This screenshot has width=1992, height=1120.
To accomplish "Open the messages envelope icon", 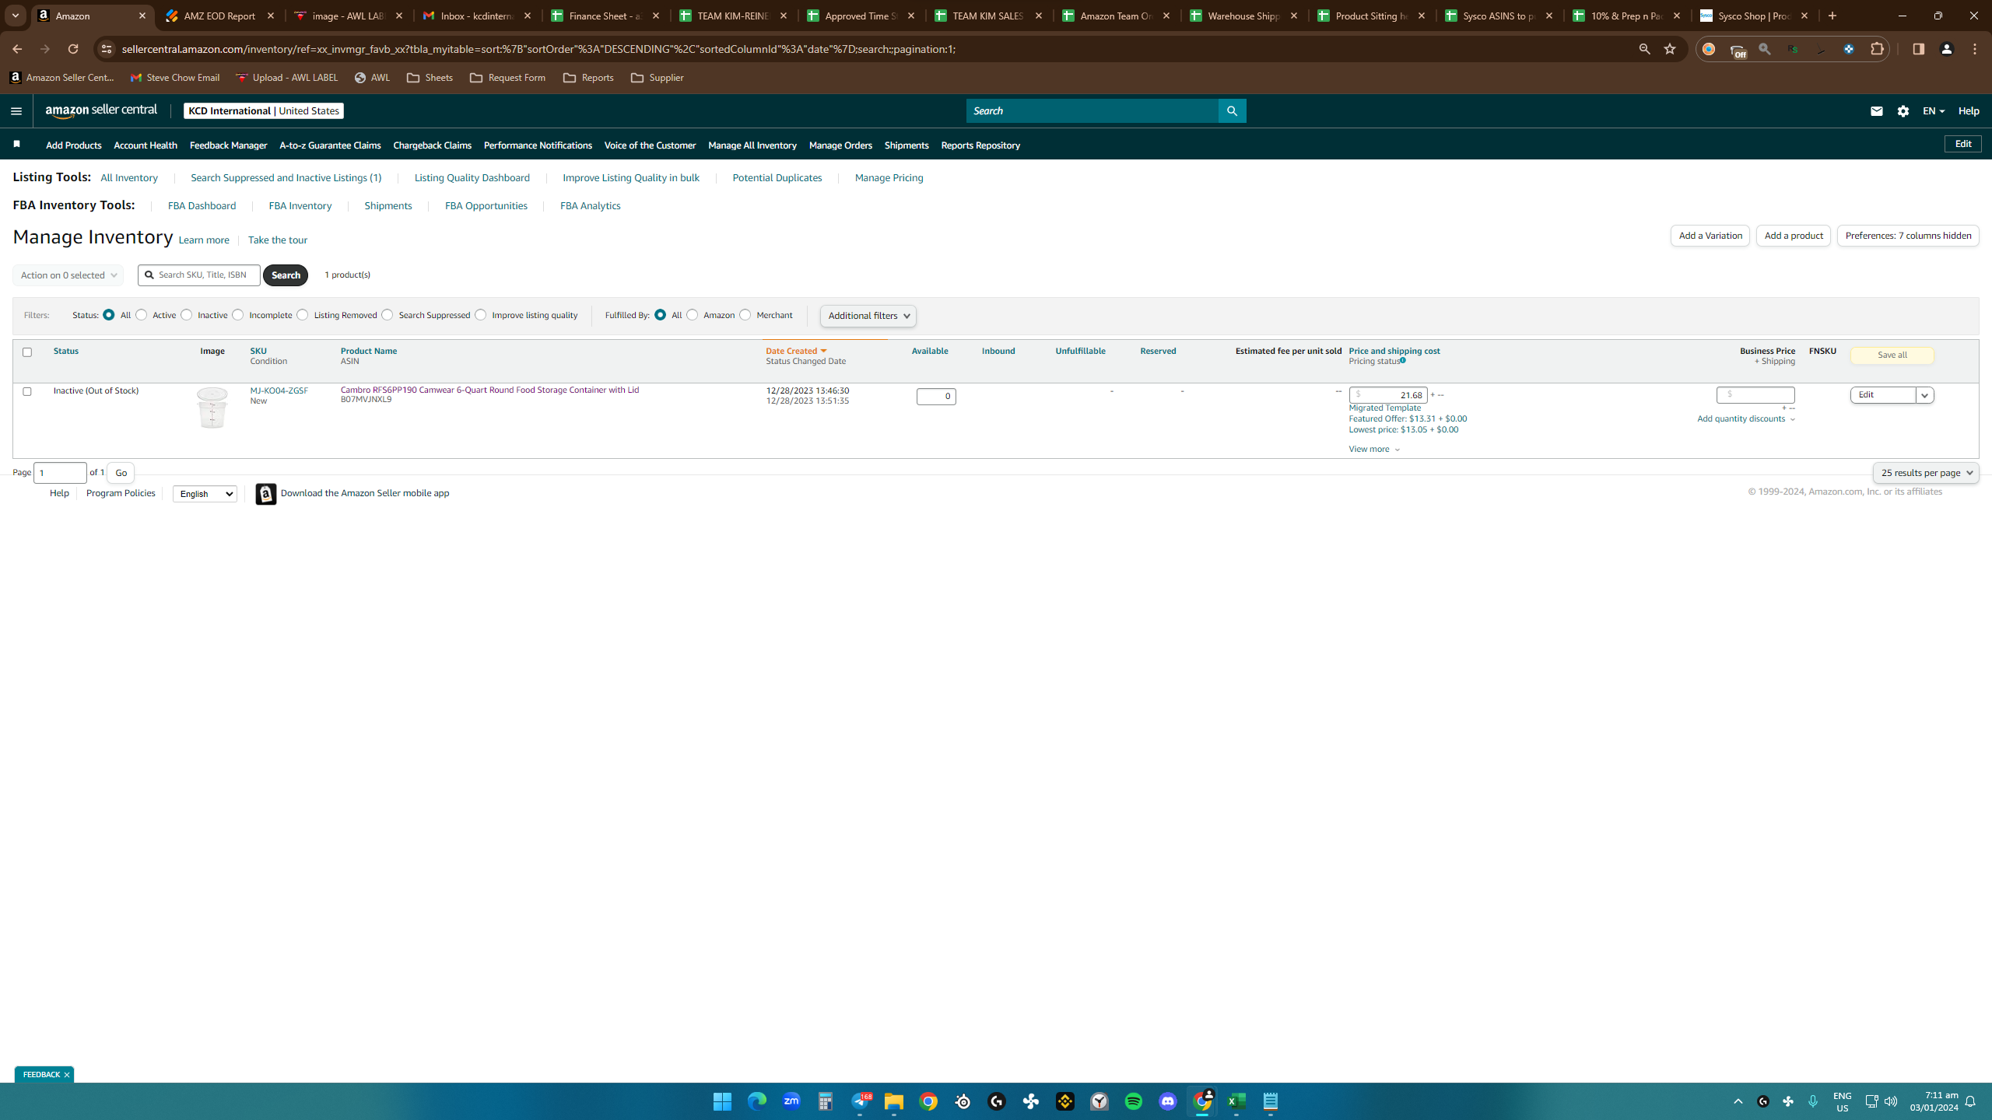I will [x=1876, y=111].
